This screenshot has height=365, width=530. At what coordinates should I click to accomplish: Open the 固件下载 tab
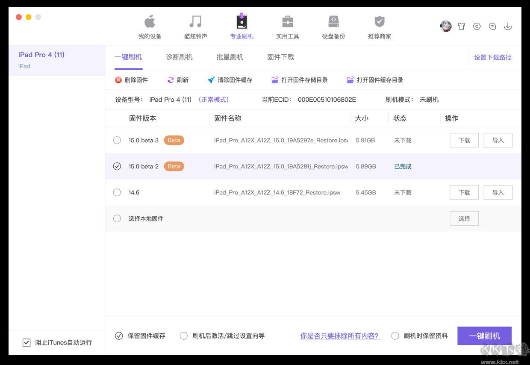point(280,56)
